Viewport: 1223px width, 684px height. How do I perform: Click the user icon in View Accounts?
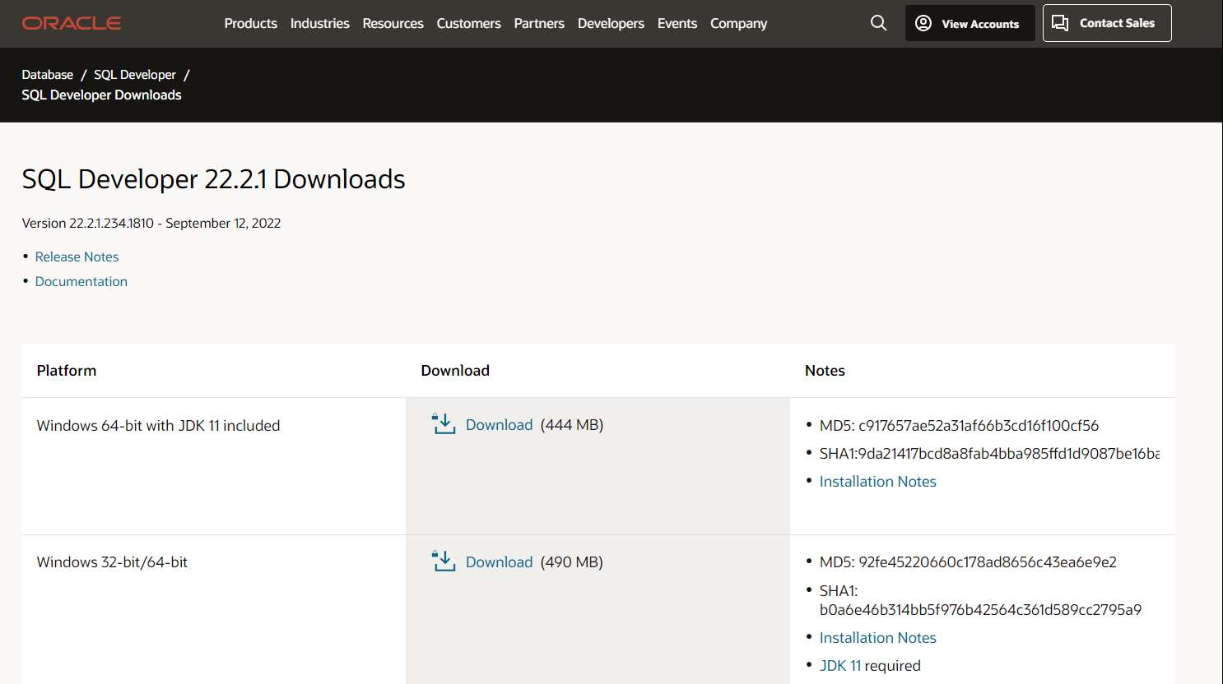(923, 23)
